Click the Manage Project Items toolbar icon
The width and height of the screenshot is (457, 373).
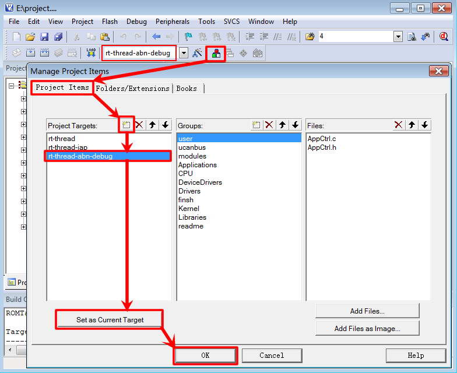pyautogui.click(x=216, y=53)
